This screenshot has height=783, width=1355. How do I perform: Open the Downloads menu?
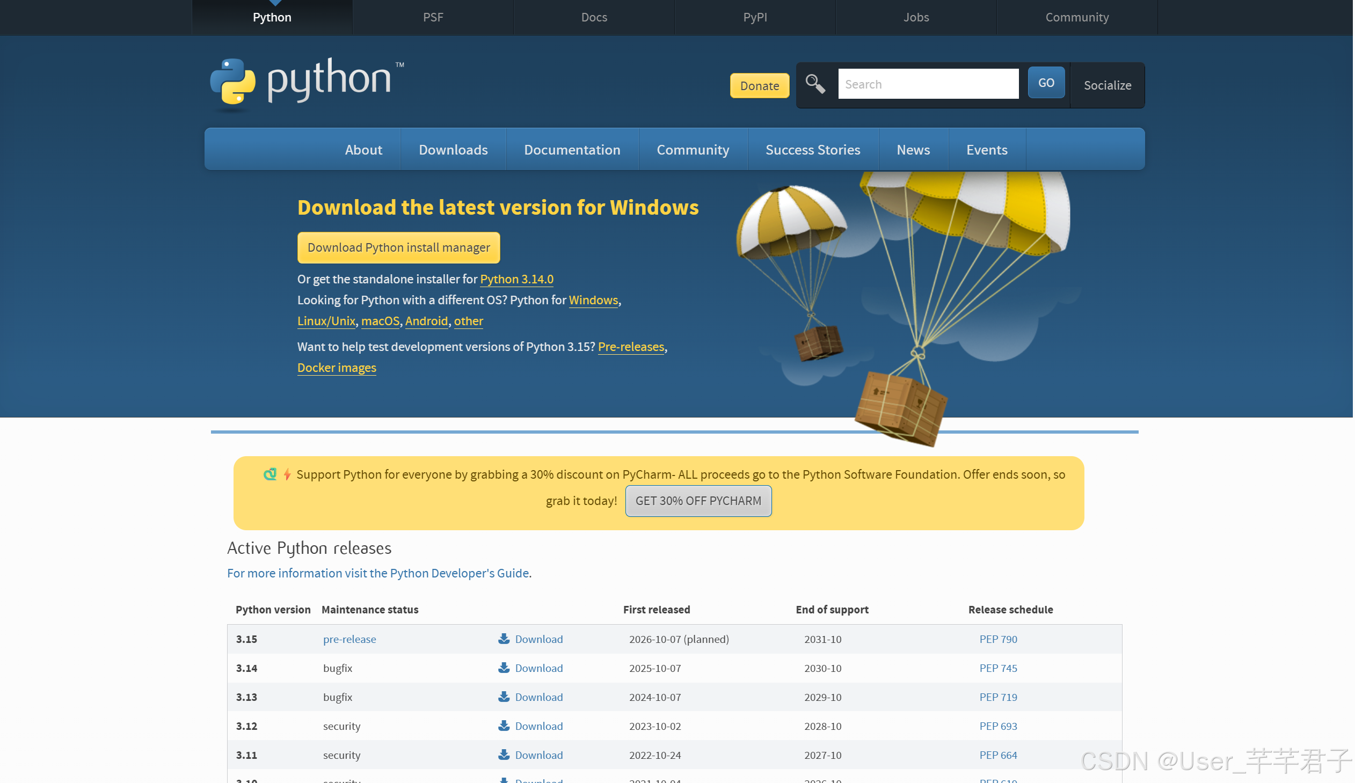coord(453,150)
